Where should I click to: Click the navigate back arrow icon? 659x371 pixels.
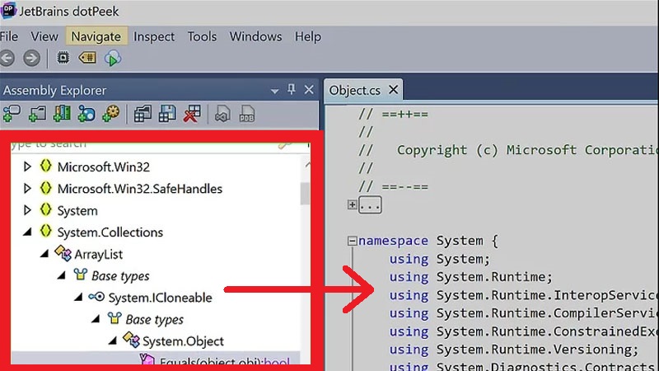[x=7, y=58]
